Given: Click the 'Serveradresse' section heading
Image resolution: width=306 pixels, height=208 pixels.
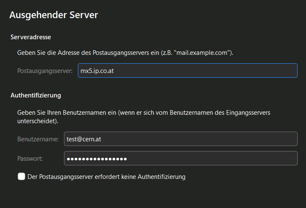Looking at the screenshot, I should [x=31, y=37].
